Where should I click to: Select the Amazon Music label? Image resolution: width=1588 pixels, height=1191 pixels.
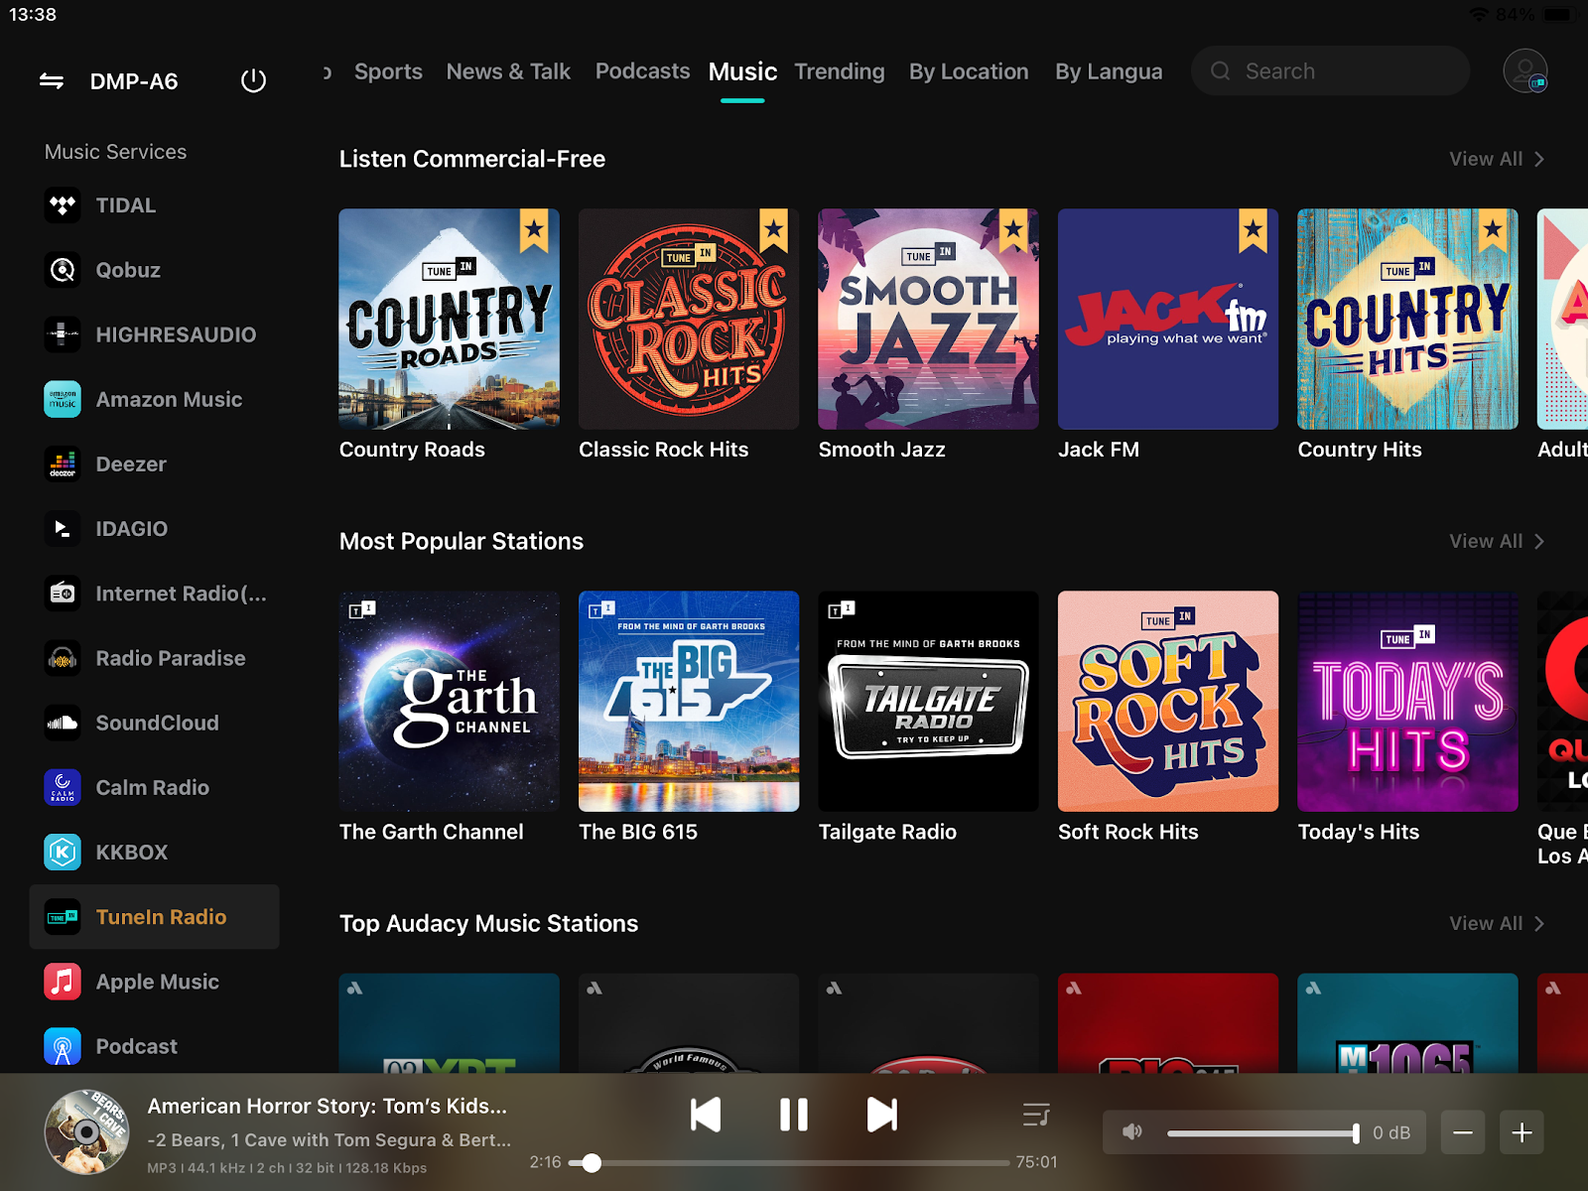point(169,399)
